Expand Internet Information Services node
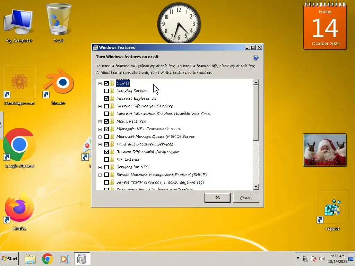Screen dimensions: 355x266 [x=100, y=106]
